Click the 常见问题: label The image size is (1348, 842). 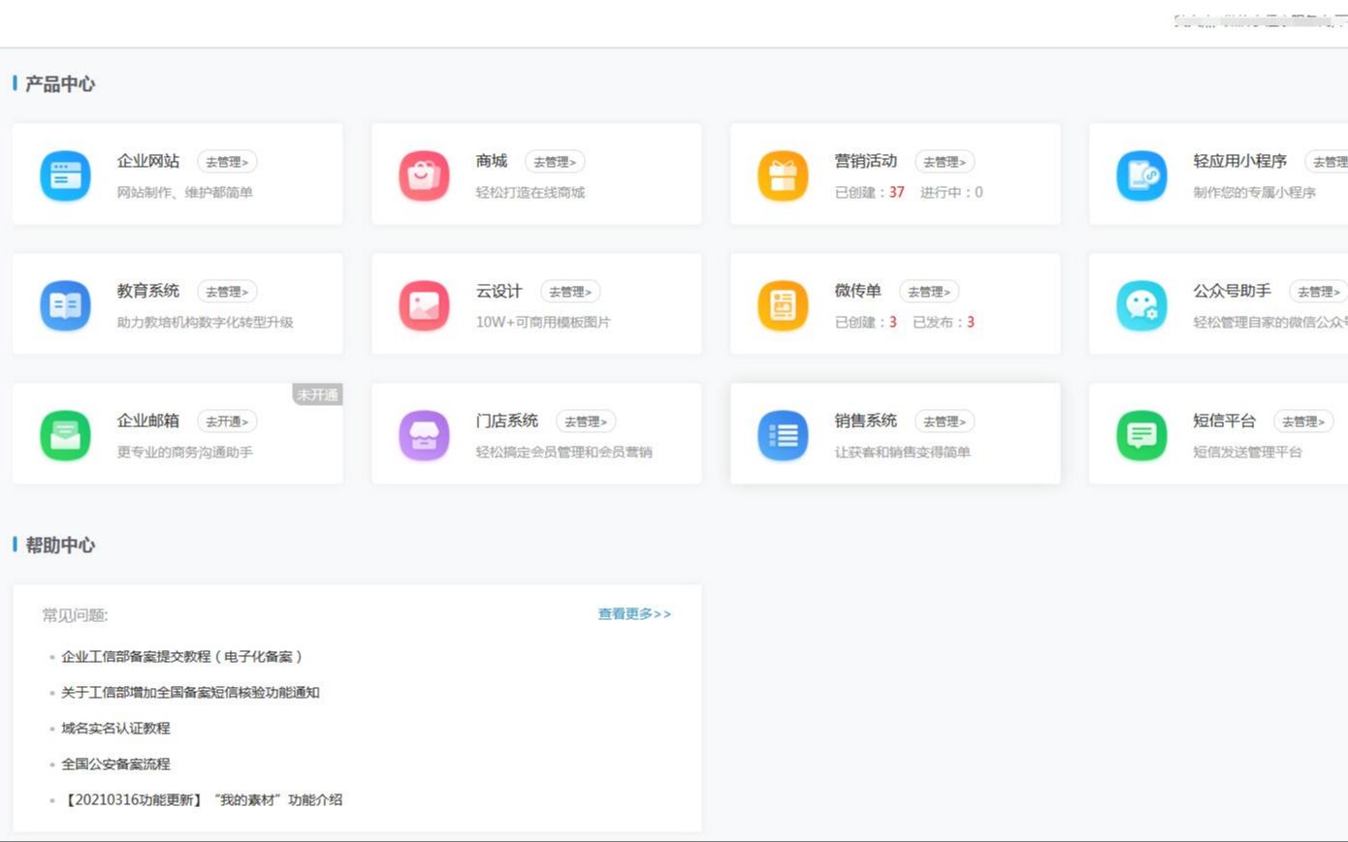click(x=76, y=615)
